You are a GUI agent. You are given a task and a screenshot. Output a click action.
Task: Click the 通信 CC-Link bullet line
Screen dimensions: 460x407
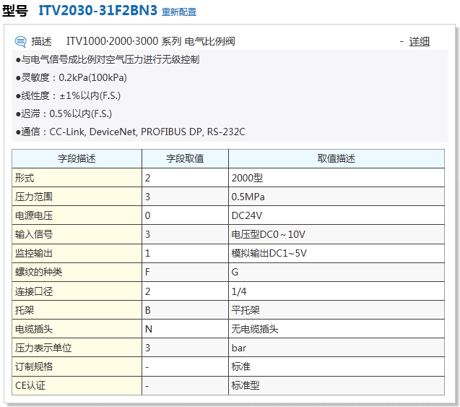[x=130, y=132]
